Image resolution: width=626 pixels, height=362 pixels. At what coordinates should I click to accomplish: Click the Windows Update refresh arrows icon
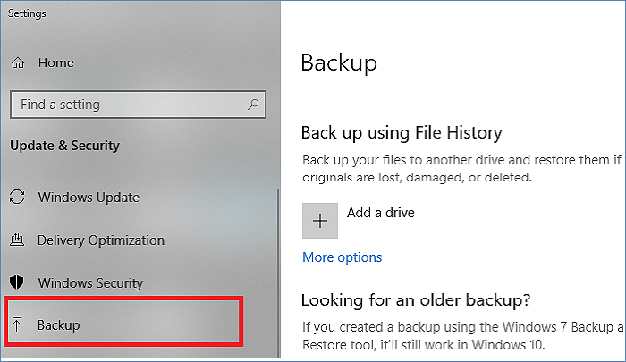[x=17, y=198]
